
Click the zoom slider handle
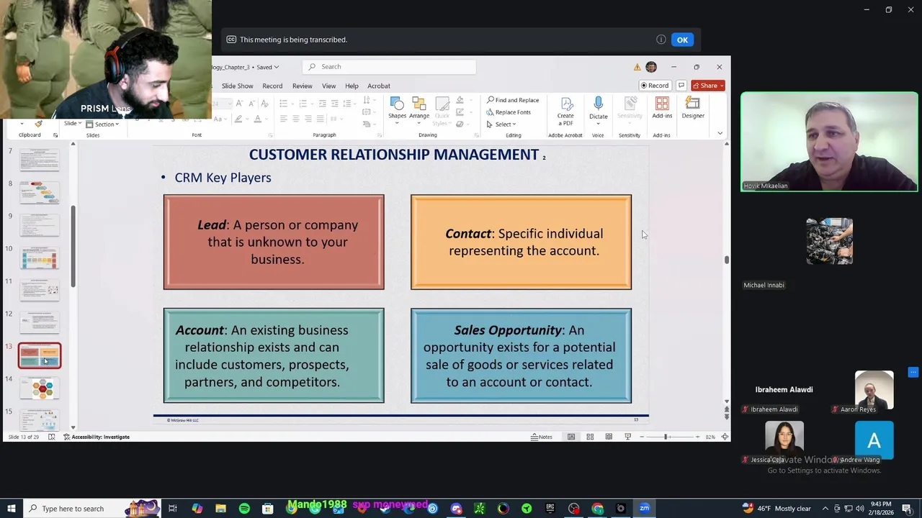pos(666,437)
